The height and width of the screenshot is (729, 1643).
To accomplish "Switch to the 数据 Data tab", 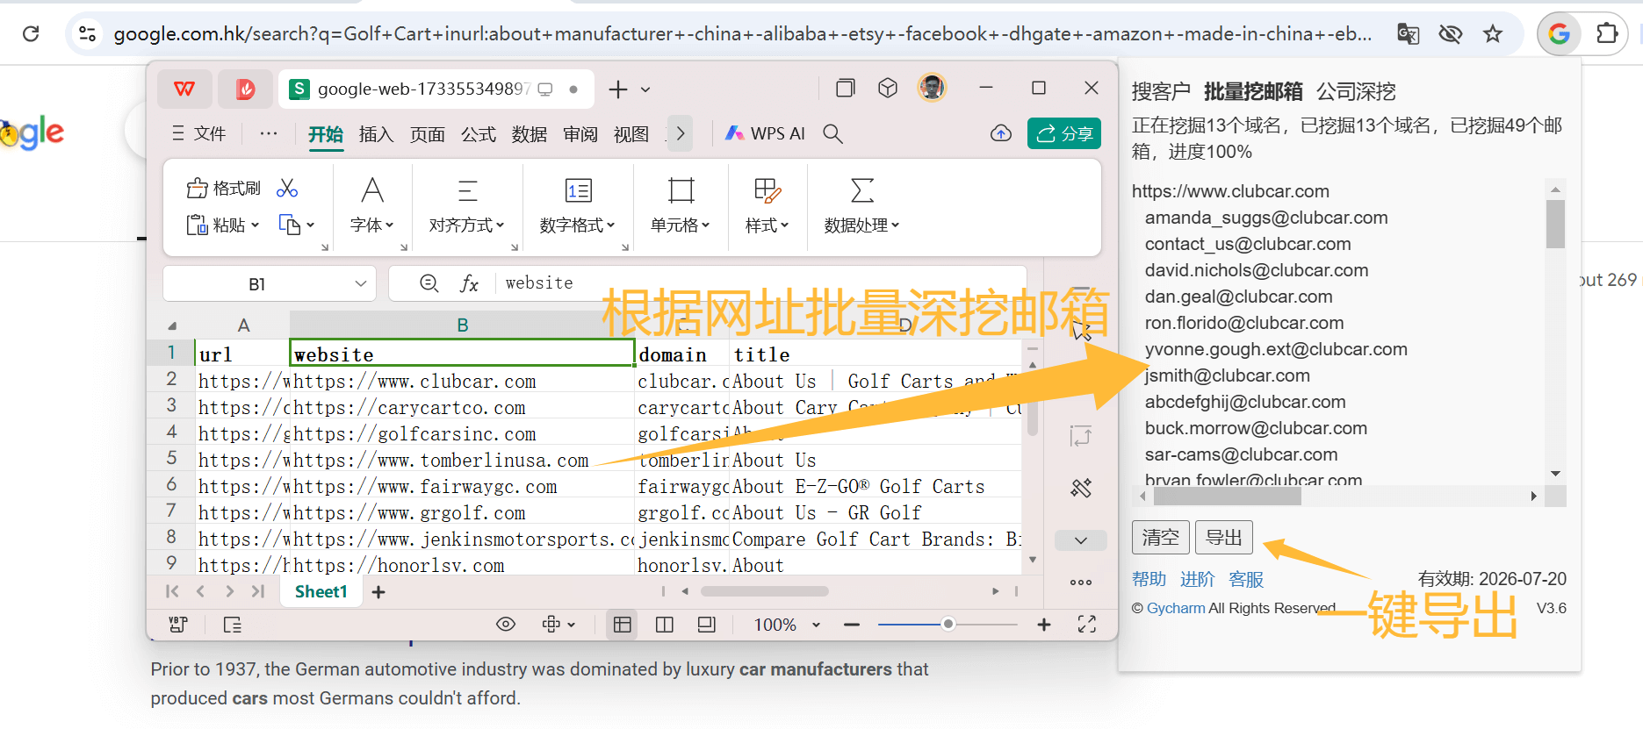I will tap(530, 134).
